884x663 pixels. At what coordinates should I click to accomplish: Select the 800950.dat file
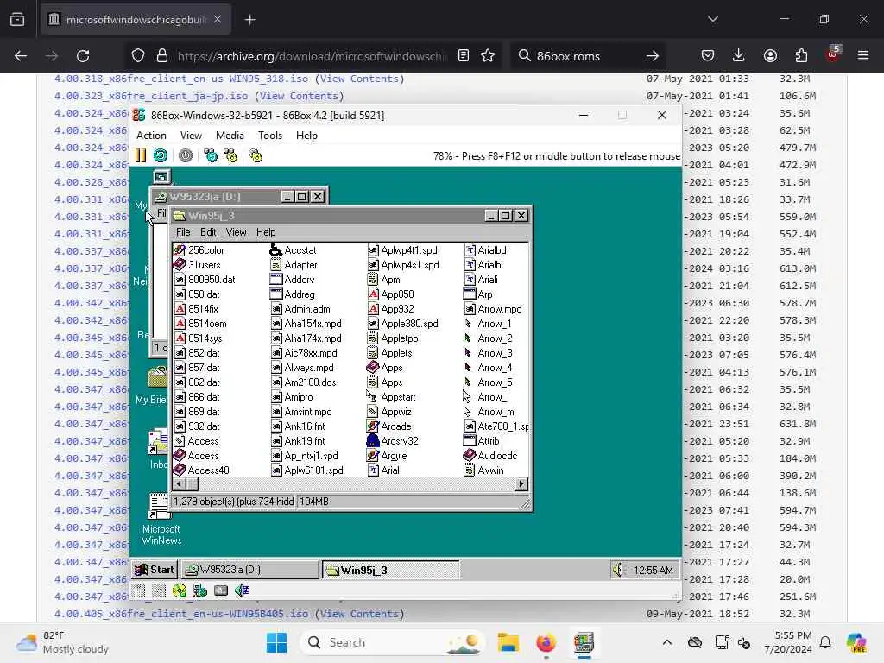[205, 280]
